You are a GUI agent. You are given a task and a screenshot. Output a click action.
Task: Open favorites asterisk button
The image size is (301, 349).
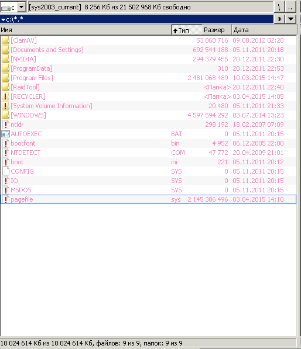[x=279, y=19]
